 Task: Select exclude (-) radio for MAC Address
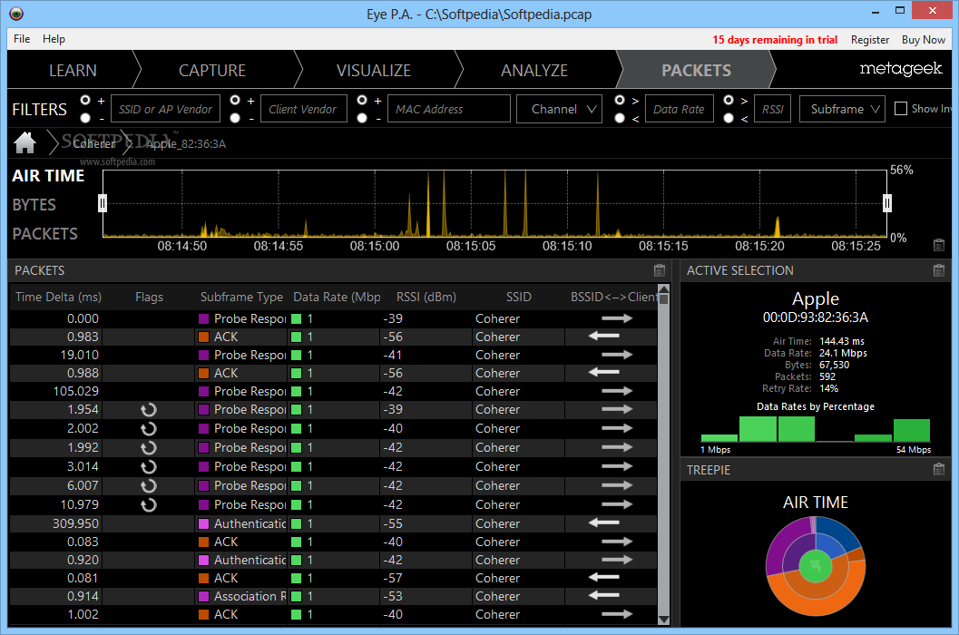pos(362,117)
